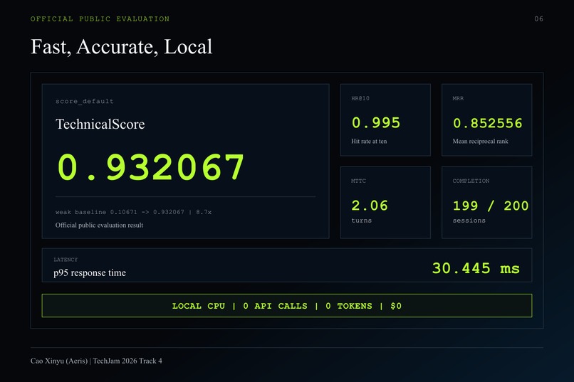Click the 'turns' caption
This screenshot has width=574, height=382.
pyautogui.click(x=361, y=221)
